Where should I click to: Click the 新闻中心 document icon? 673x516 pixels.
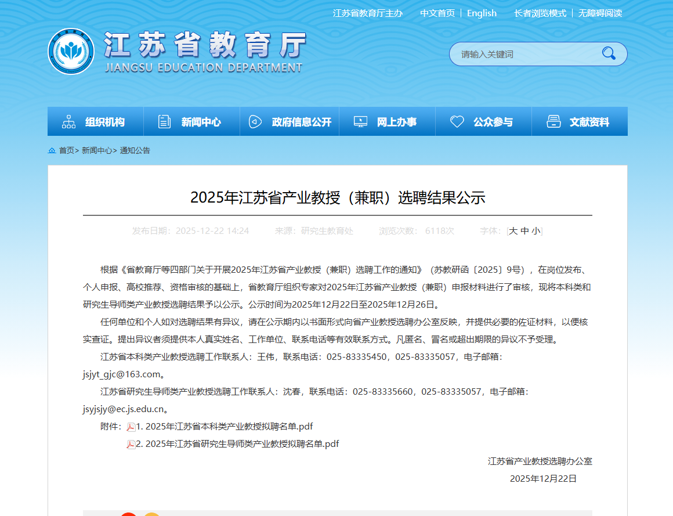165,122
